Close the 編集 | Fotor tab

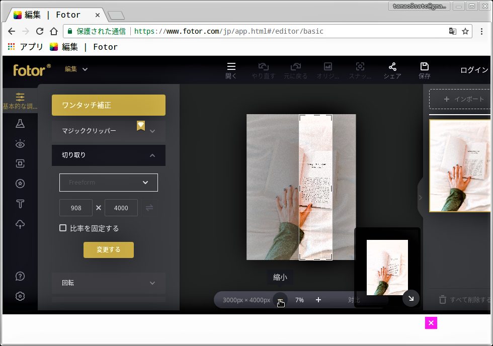[x=98, y=15]
